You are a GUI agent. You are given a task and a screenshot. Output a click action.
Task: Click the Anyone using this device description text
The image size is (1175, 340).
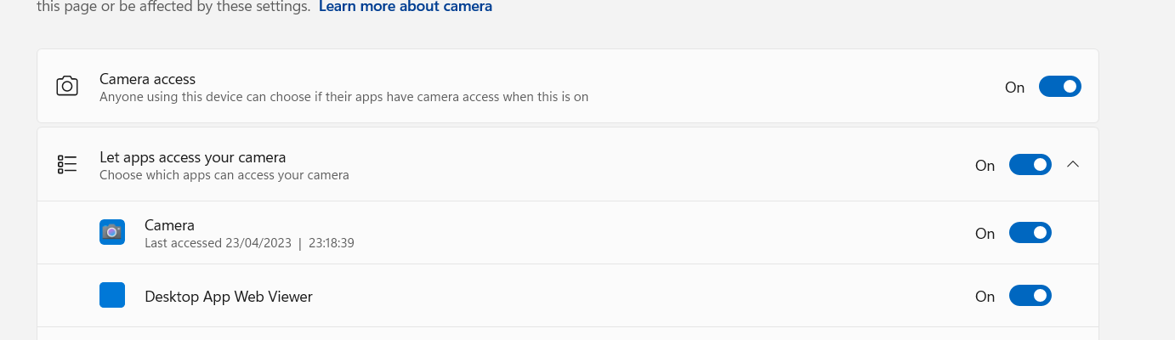(343, 97)
